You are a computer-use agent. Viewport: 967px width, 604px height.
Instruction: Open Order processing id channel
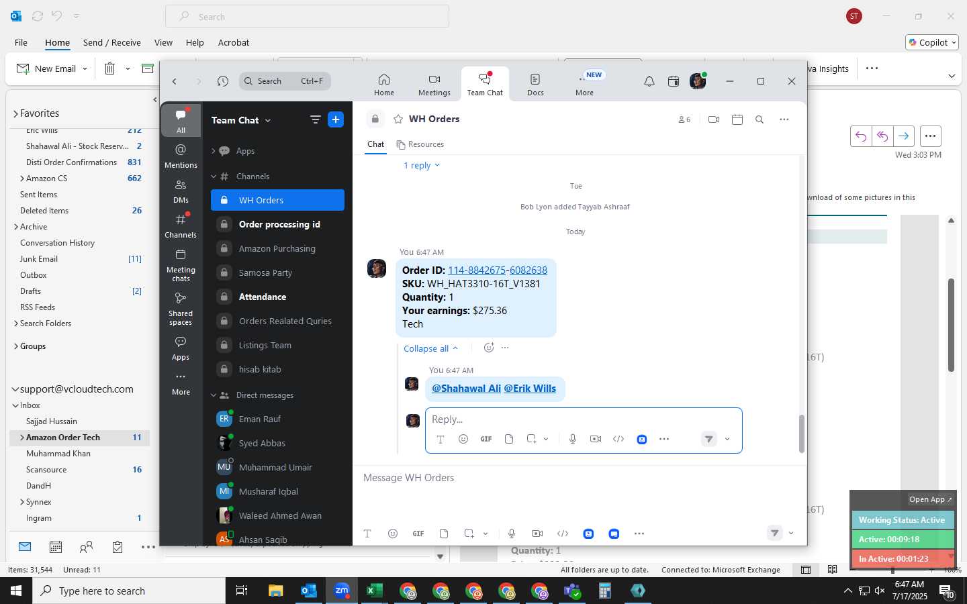coord(277,224)
